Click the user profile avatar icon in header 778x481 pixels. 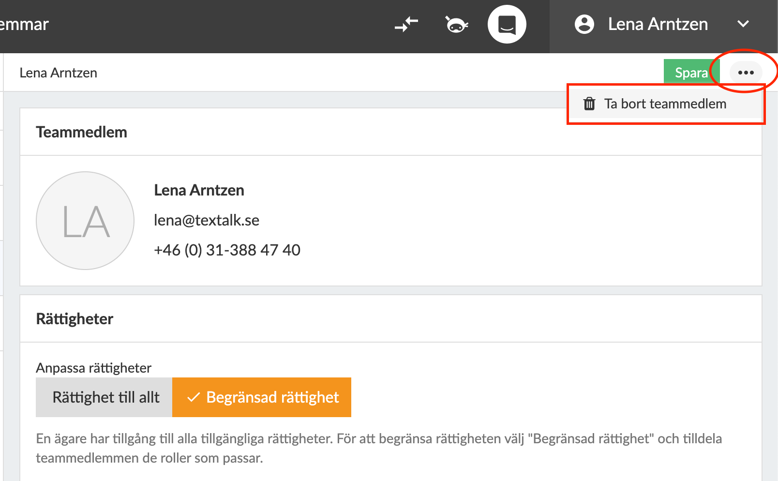584,24
